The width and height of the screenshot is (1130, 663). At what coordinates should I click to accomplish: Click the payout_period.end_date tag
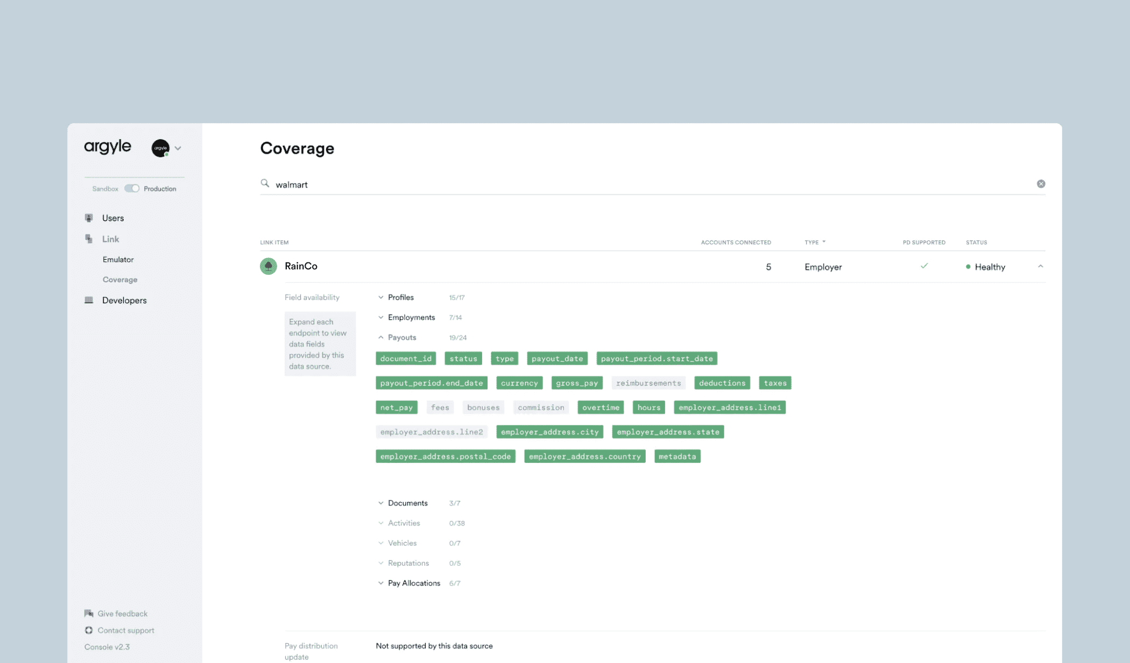click(432, 383)
